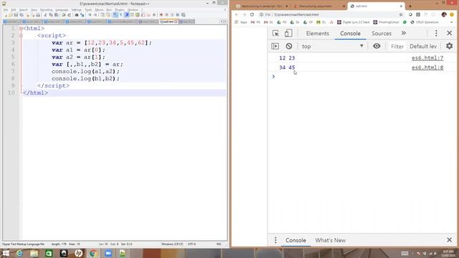Open the Language menu in Notepad++
Image resolution: width=459 pixels, height=258 pixels.
(62, 9)
